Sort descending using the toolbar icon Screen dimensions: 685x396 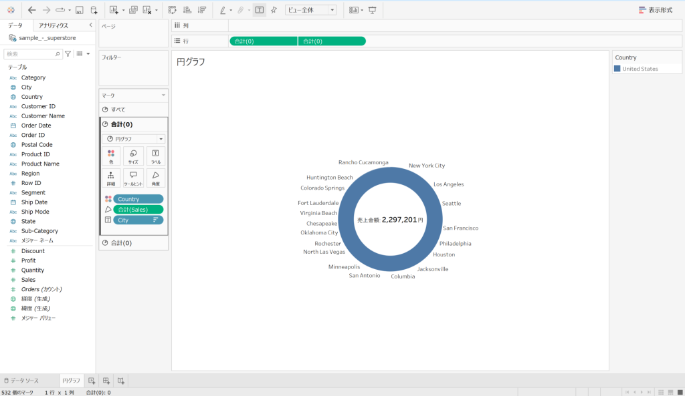[x=201, y=10]
